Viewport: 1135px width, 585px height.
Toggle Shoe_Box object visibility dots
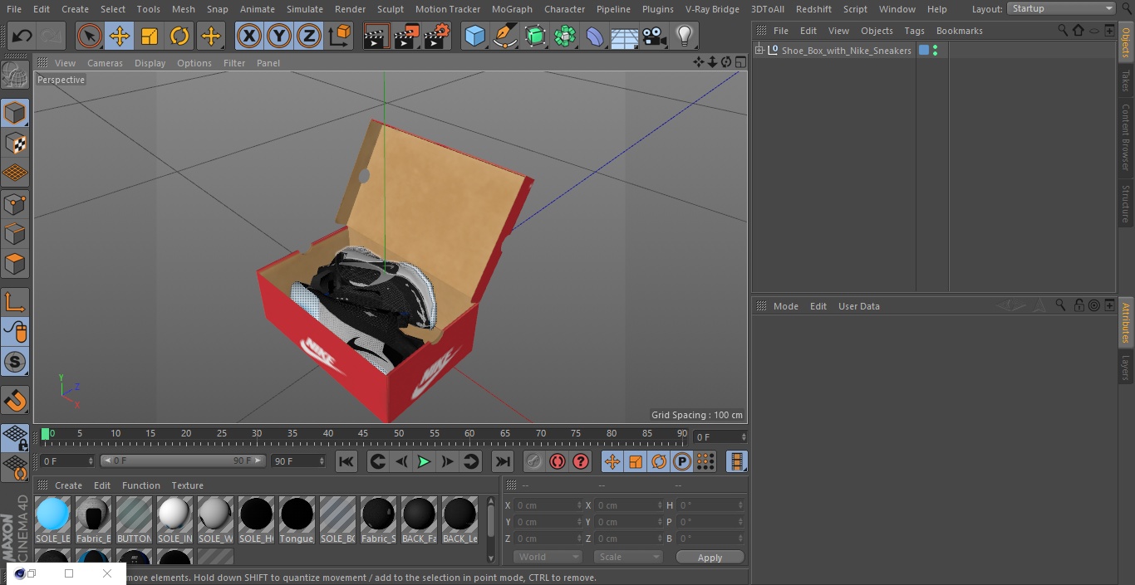click(936, 51)
